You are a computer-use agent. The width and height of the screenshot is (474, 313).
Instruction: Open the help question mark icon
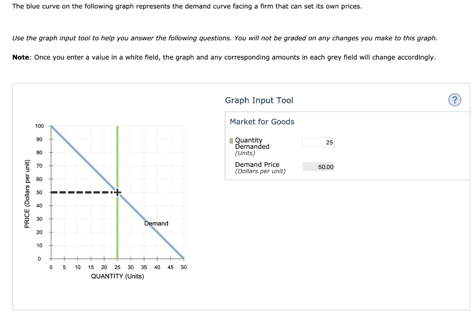(455, 100)
